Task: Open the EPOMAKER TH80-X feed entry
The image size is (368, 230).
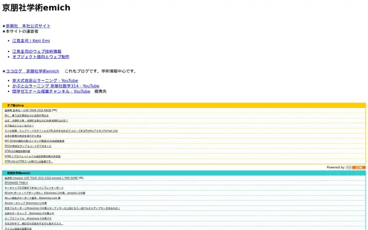Action: tap(16, 183)
